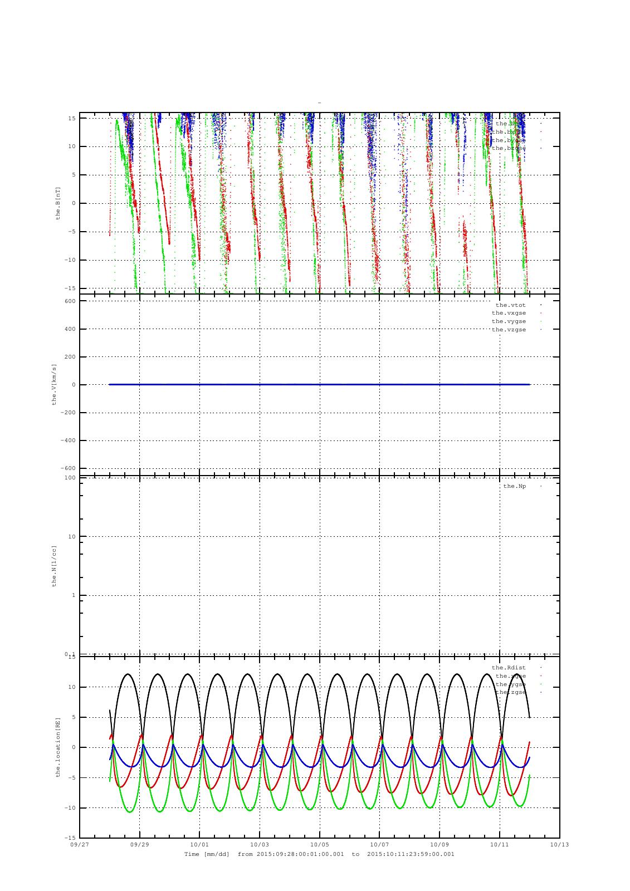Image resolution: width=630 pixels, height=891 pixels.
Task: Click the 'the.N[1/cc]' y-axis label
Action: click(x=54, y=566)
